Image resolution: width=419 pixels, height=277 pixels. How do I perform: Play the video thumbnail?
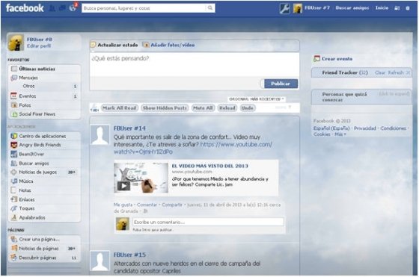click(x=141, y=178)
